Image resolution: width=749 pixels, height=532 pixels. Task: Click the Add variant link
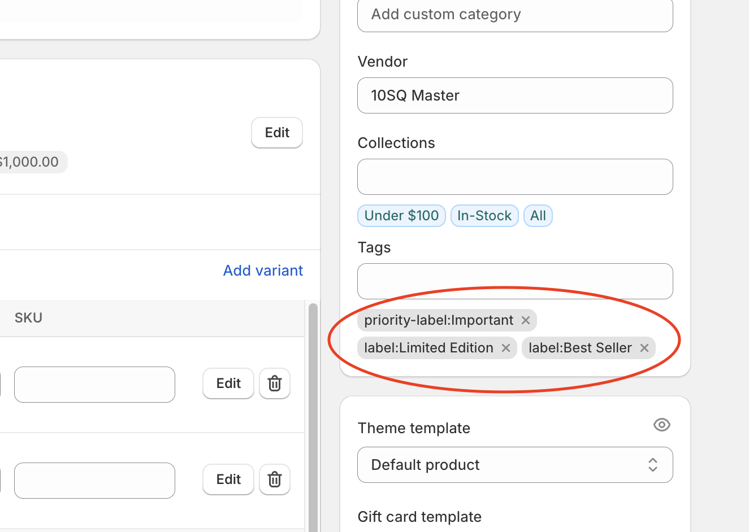[263, 271]
